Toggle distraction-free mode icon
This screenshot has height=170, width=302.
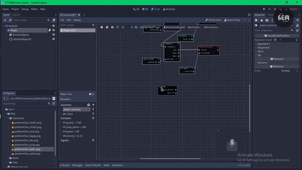[x=250, y=15]
